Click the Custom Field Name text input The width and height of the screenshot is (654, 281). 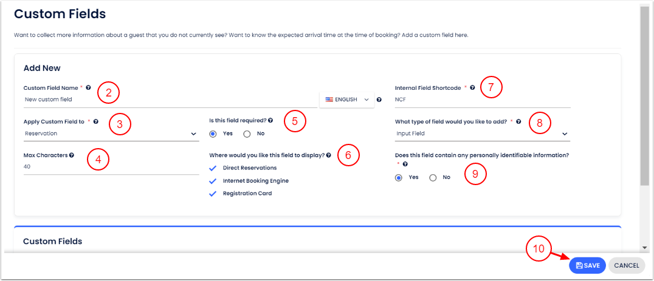click(169, 100)
